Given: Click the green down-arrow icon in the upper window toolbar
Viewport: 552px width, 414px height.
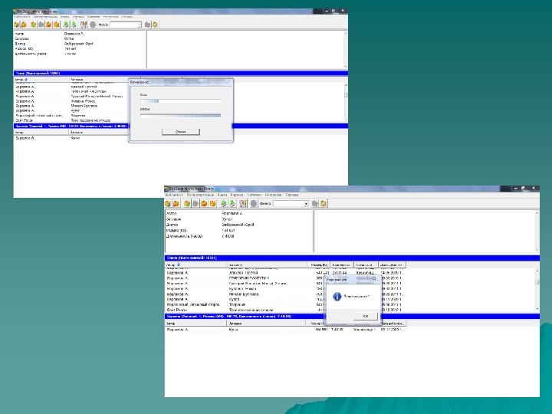Looking at the screenshot, I should pyautogui.click(x=74, y=25).
